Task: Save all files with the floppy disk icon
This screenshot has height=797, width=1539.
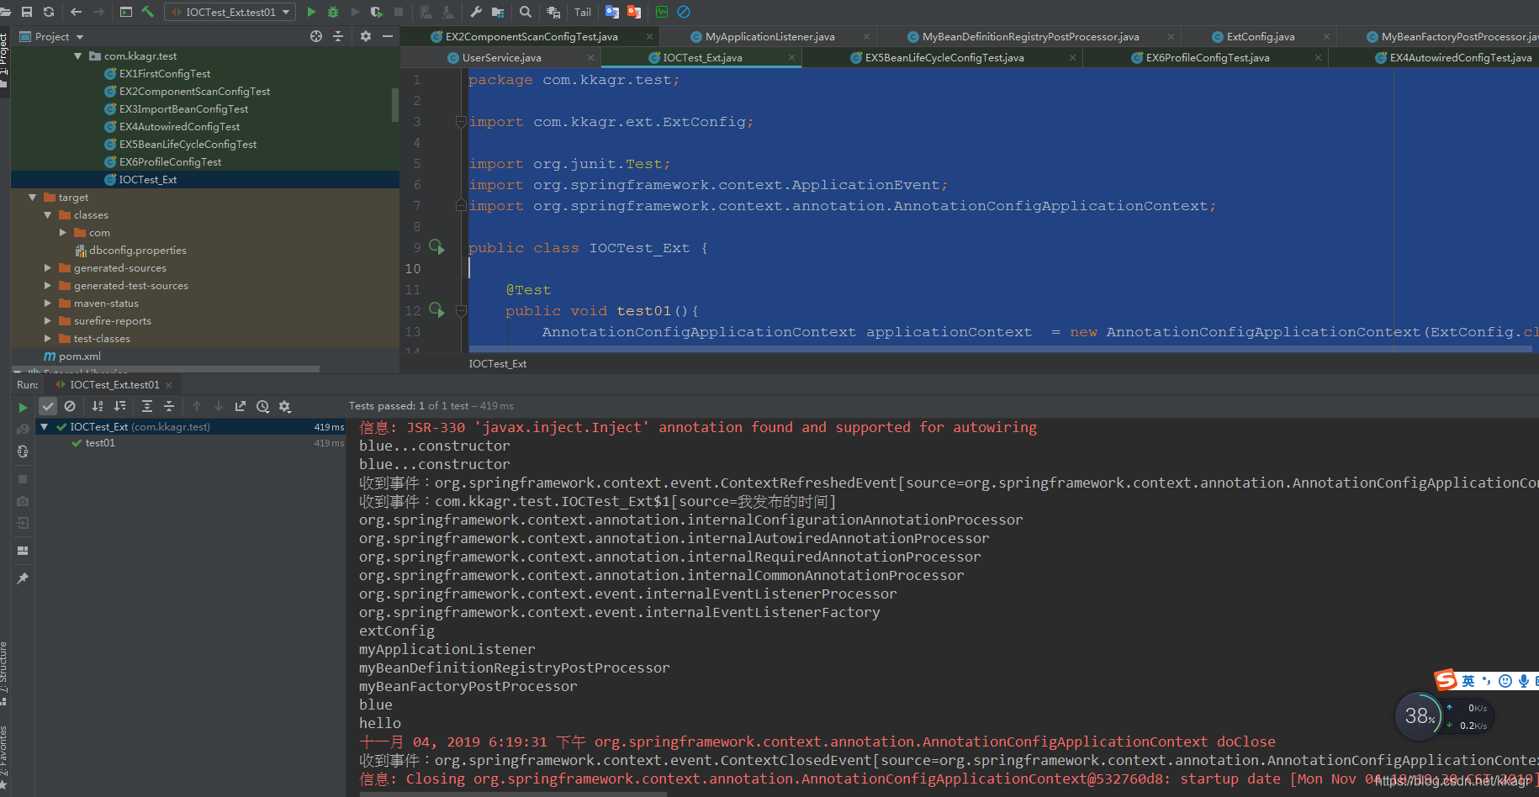Action: (x=27, y=12)
